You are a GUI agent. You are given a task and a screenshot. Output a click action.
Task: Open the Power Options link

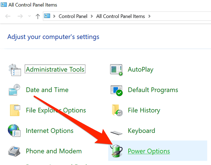149,152
